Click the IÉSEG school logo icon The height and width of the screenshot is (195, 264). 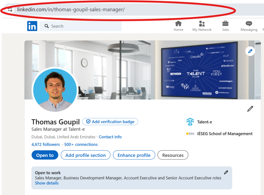[x=190, y=134]
